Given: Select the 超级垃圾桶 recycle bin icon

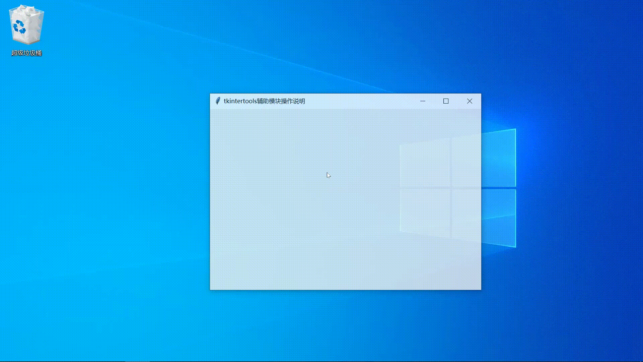Looking at the screenshot, I should [26, 25].
